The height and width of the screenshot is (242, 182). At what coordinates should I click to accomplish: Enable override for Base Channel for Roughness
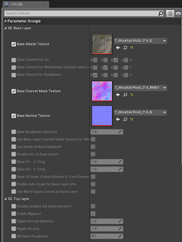click(14, 75)
